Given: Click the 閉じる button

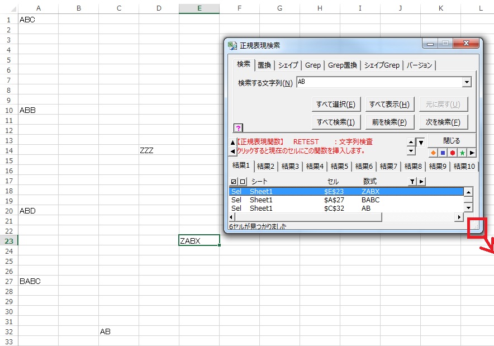Looking at the screenshot, I should point(452,141).
